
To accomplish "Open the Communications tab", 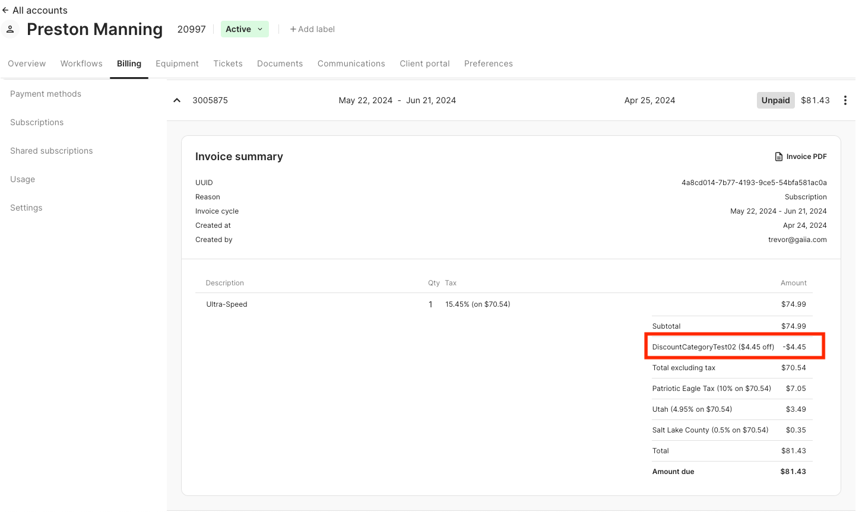I will click(351, 63).
